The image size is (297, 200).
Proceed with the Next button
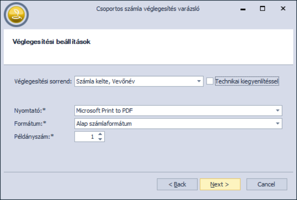point(220,184)
